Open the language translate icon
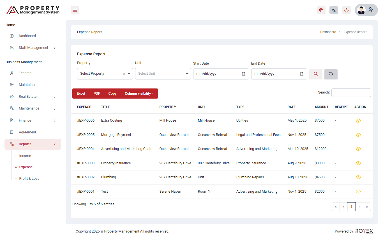 pyautogui.click(x=334, y=10)
